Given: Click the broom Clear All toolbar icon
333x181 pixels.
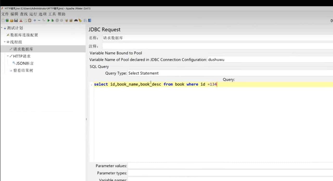Looking at the screenshot, I should [x=71, y=20].
